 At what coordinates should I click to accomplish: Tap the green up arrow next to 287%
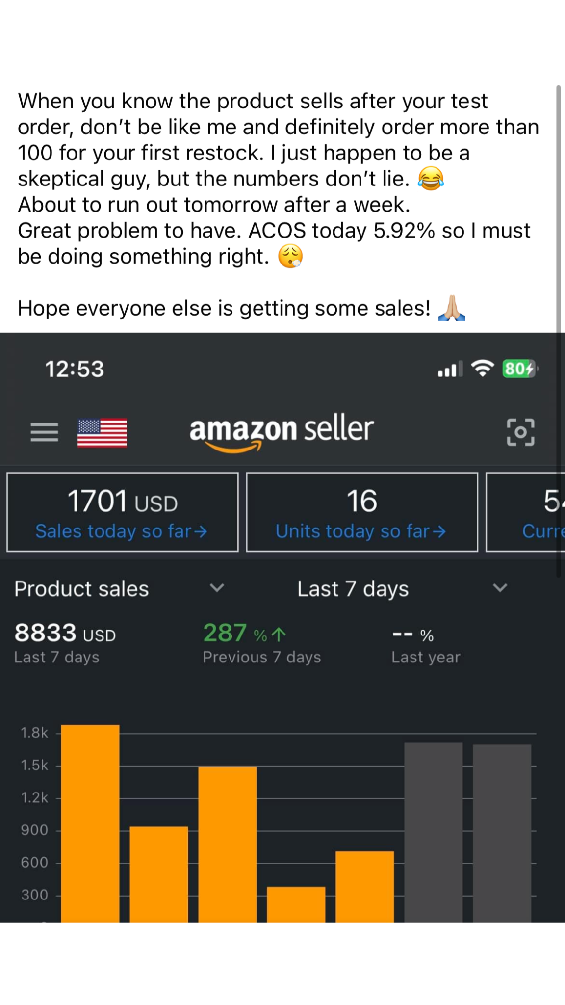tap(279, 635)
